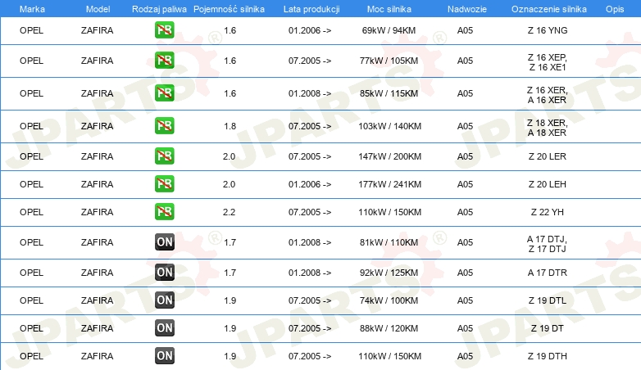
Task: Select the engine code cell Z 18 XER, A 18 XER
Action: tap(548, 128)
